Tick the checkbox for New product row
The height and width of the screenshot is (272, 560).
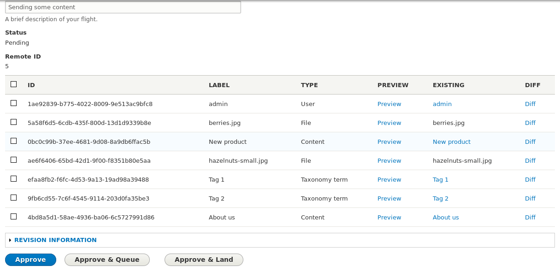click(14, 141)
